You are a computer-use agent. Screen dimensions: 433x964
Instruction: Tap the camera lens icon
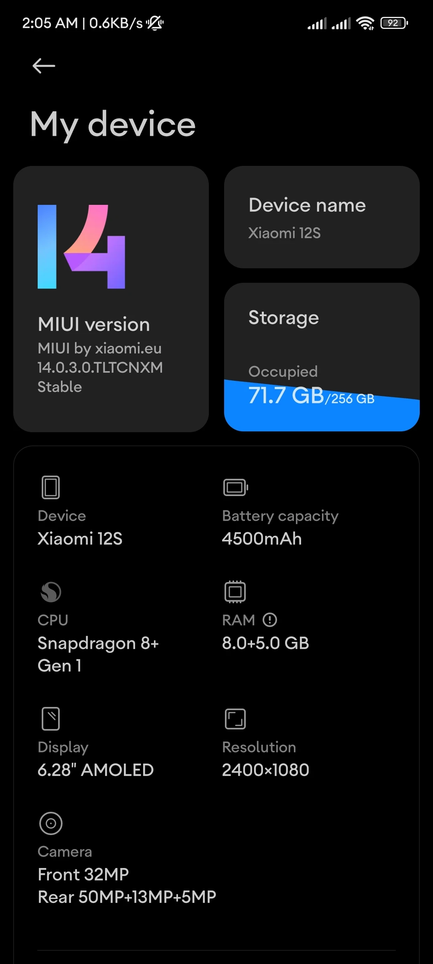pos(51,823)
